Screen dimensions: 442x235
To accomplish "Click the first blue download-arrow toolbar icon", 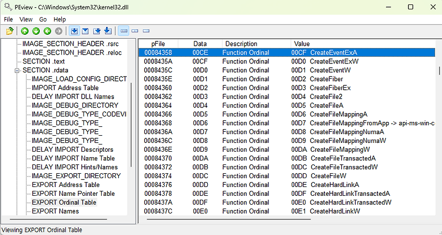I will pos(75,31).
